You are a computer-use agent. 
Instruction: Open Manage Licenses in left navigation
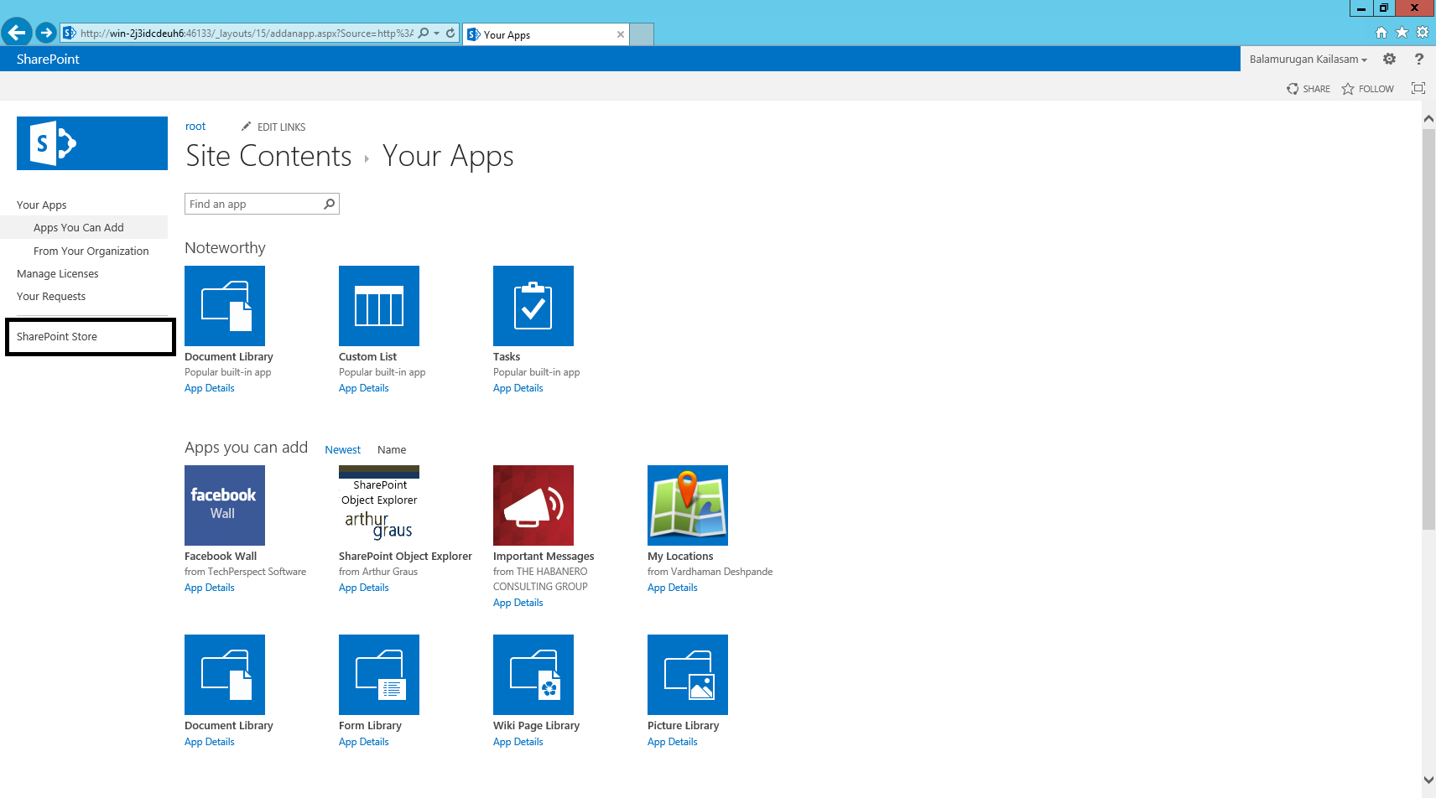58,273
